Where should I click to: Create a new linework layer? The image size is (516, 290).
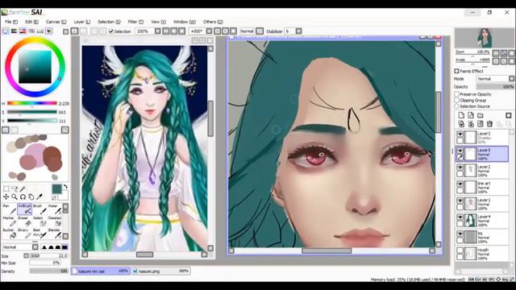[x=471, y=115]
